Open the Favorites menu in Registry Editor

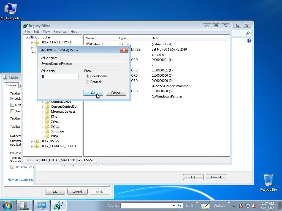point(60,32)
